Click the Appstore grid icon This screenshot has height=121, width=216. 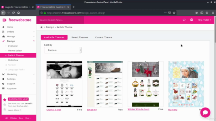point(3,88)
